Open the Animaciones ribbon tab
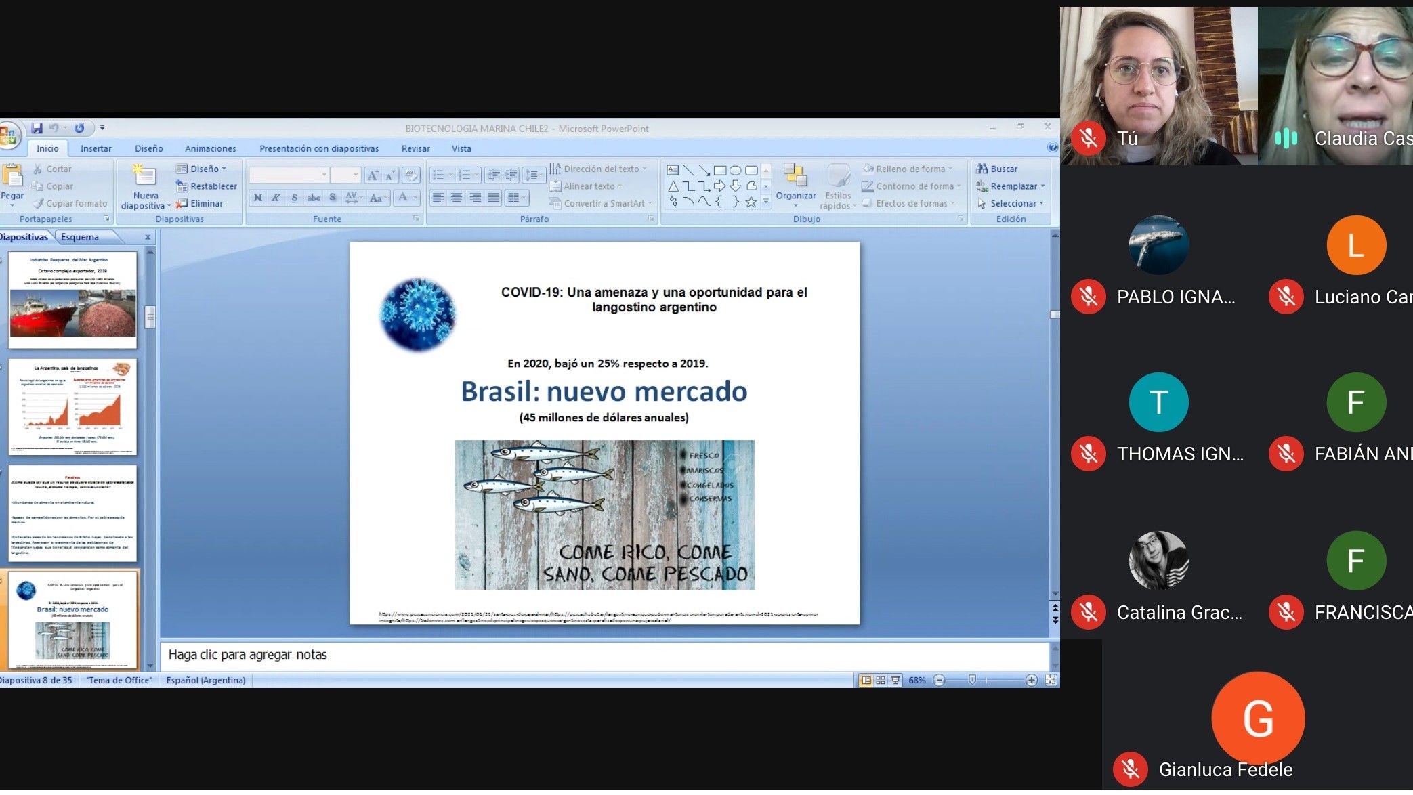This screenshot has width=1413, height=795. [211, 149]
